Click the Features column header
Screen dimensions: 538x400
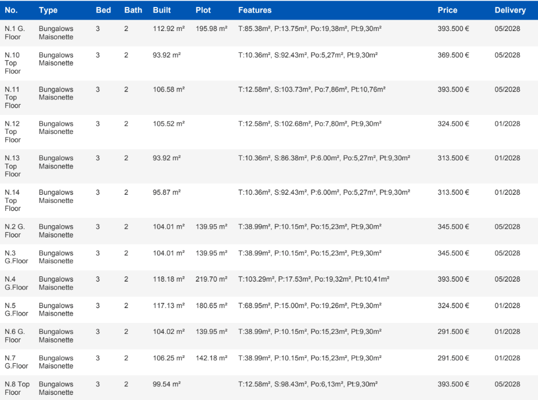pos(255,10)
